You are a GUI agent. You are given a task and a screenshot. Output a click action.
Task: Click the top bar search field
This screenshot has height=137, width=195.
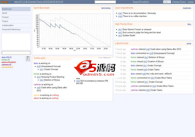coord(105,2)
